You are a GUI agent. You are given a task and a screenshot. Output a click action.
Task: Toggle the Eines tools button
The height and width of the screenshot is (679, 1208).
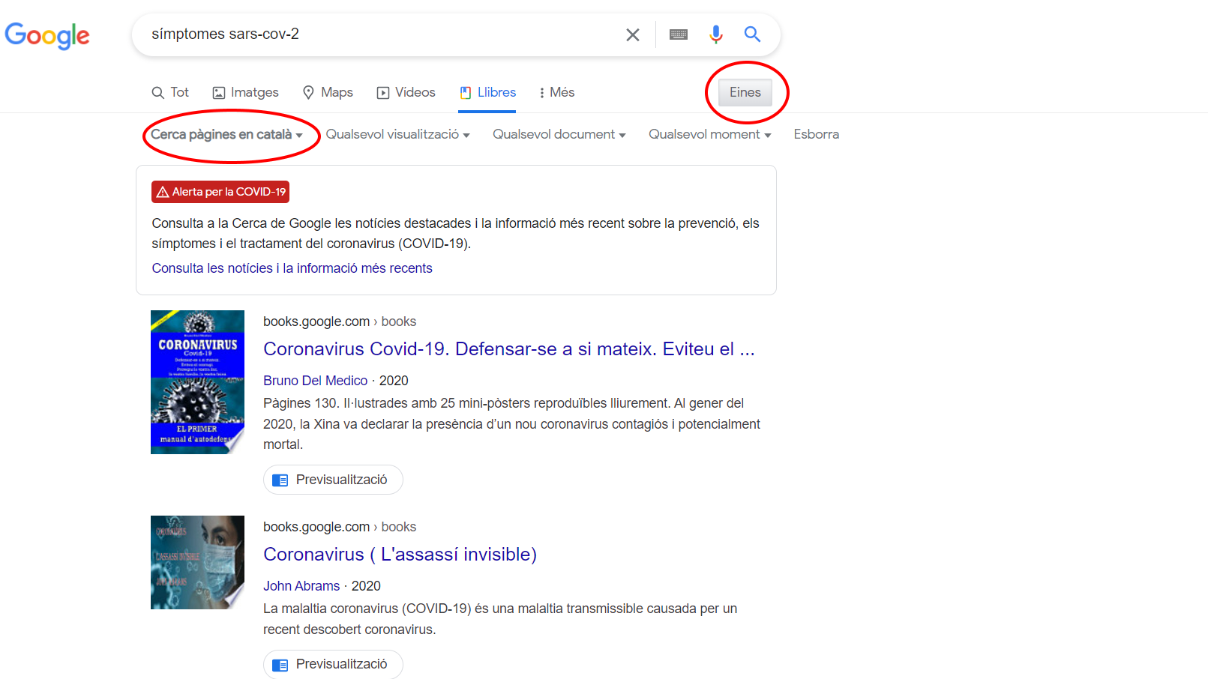click(745, 92)
